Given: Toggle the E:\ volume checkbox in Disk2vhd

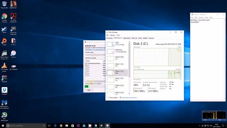Looking at the screenshot, I should pyautogui.click(x=86, y=70).
